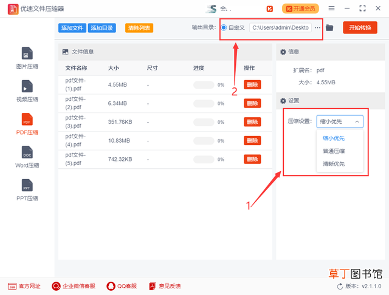Select the 自定义 output radio button
The width and height of the screenshot is (389, 295).
(x=224, y=27)
